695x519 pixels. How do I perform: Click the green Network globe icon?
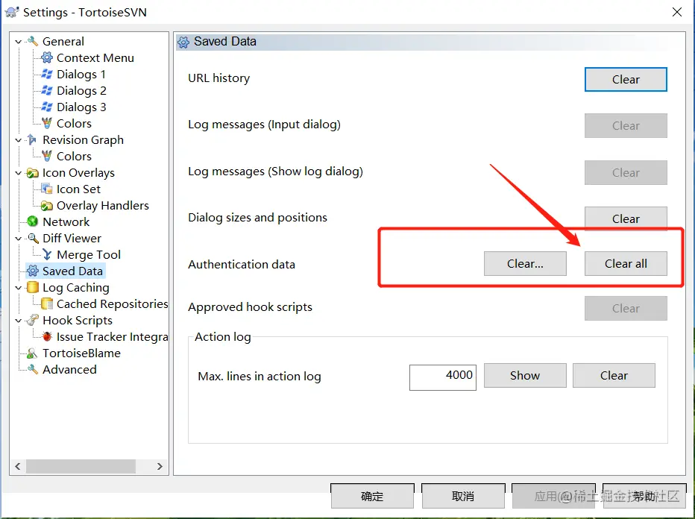click(32, 221)
